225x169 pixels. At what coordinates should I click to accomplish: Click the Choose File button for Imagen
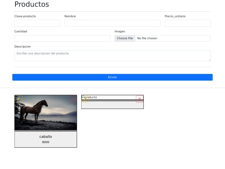pyautogui.click(x=125, y=38)
